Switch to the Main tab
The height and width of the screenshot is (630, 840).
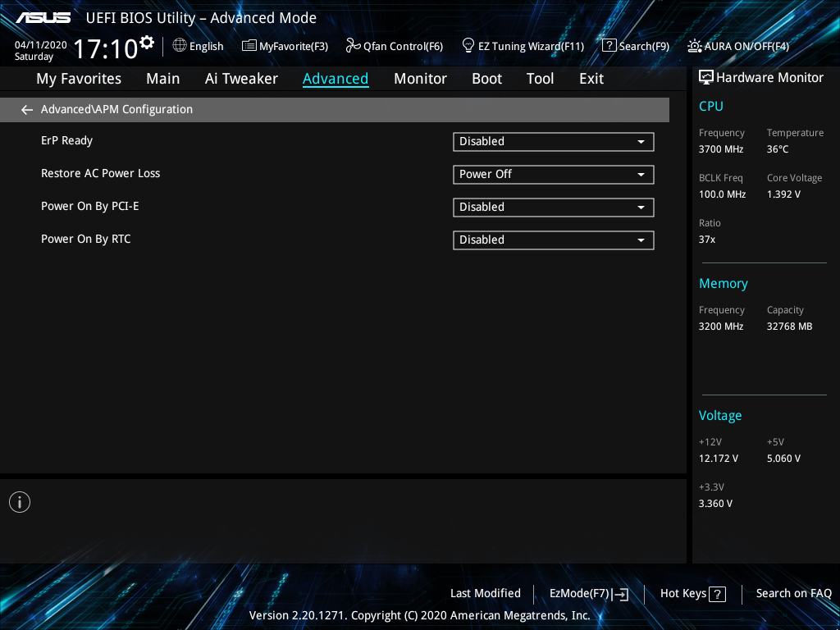point(163,79)
